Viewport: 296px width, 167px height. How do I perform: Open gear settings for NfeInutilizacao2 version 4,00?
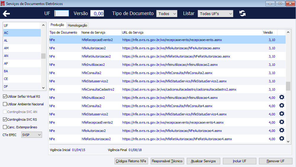click(282, 97)
